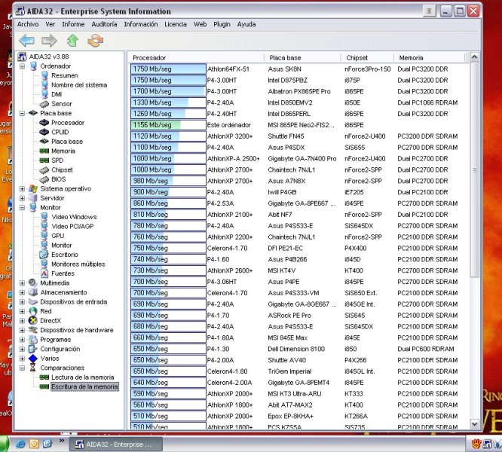Click the DirectX icon in tree

pyautogui.click(x=33, y=320)
